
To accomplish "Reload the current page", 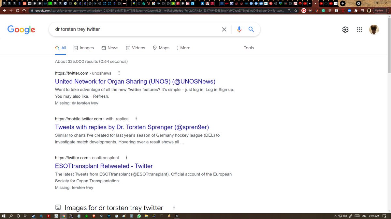I will pyautogui.click(x=17, y=10).
